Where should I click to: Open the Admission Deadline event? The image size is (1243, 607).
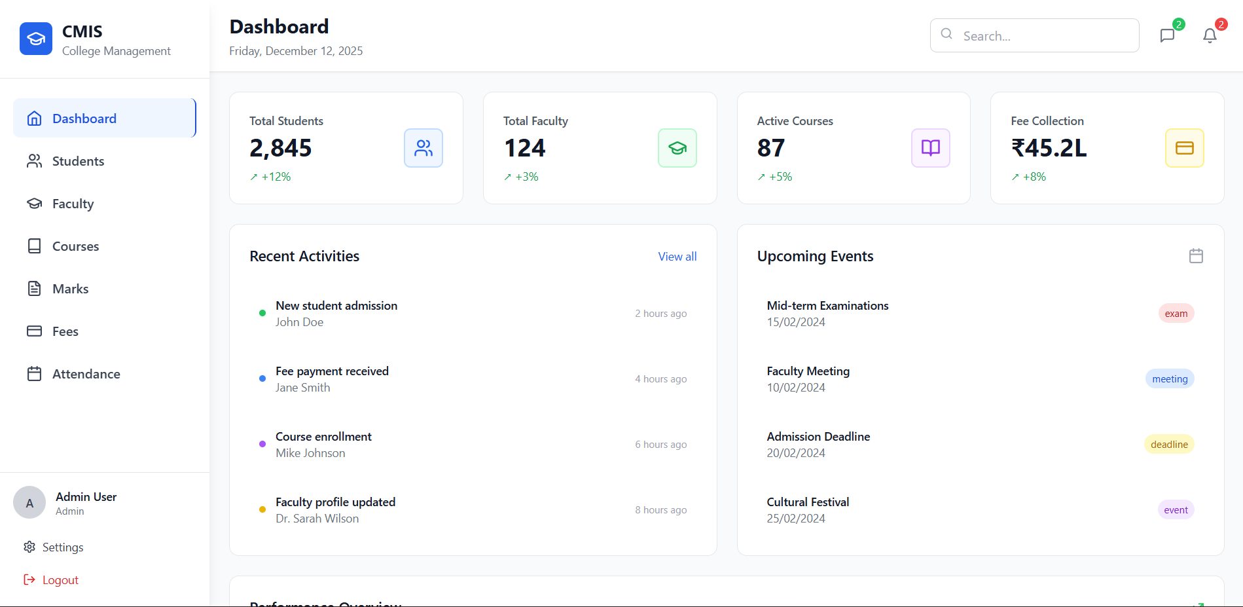[x=981, y=445]
